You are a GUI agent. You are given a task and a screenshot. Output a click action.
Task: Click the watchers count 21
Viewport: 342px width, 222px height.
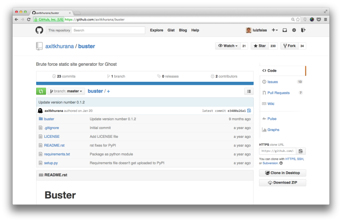point(244,46)
